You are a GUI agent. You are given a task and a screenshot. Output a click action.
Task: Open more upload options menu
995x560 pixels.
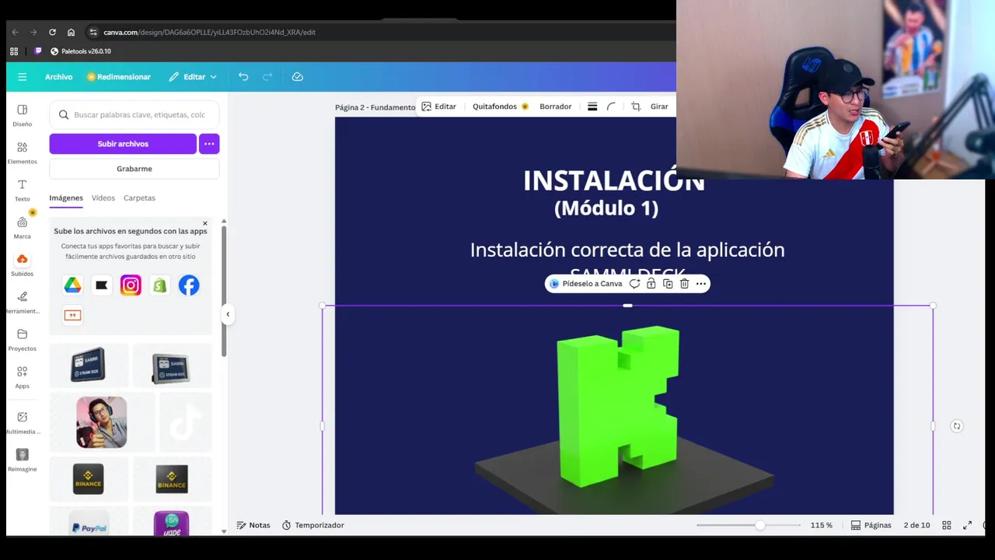click(x=209, y=144)
